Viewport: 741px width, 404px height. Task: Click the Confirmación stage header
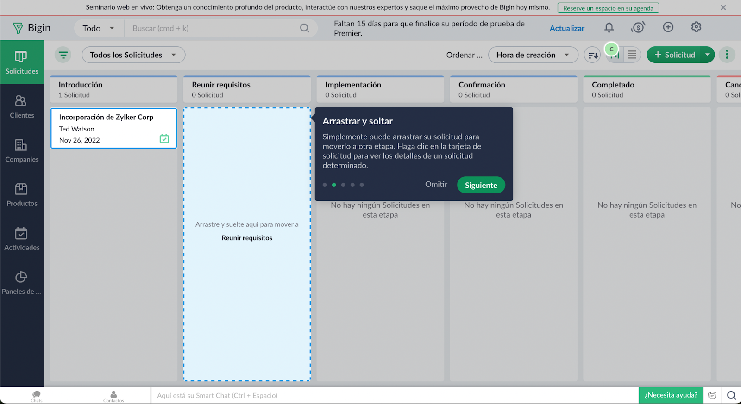[514, 89]
